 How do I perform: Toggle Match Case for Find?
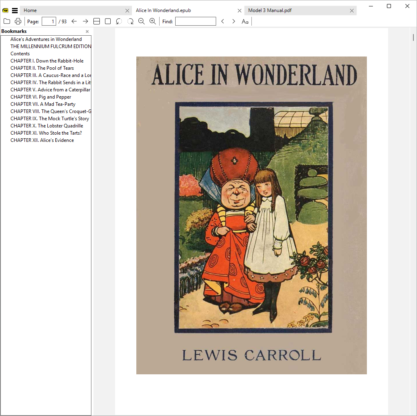tap(245, 21)
